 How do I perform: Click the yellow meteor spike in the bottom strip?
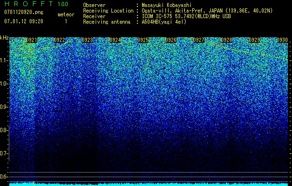pos(34,184)
